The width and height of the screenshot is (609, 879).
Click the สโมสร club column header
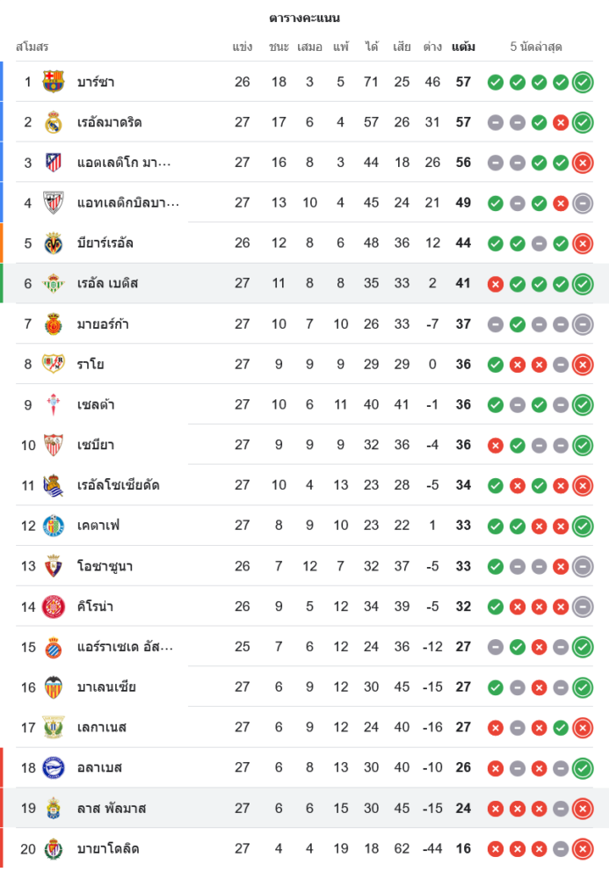click(33, 47)
